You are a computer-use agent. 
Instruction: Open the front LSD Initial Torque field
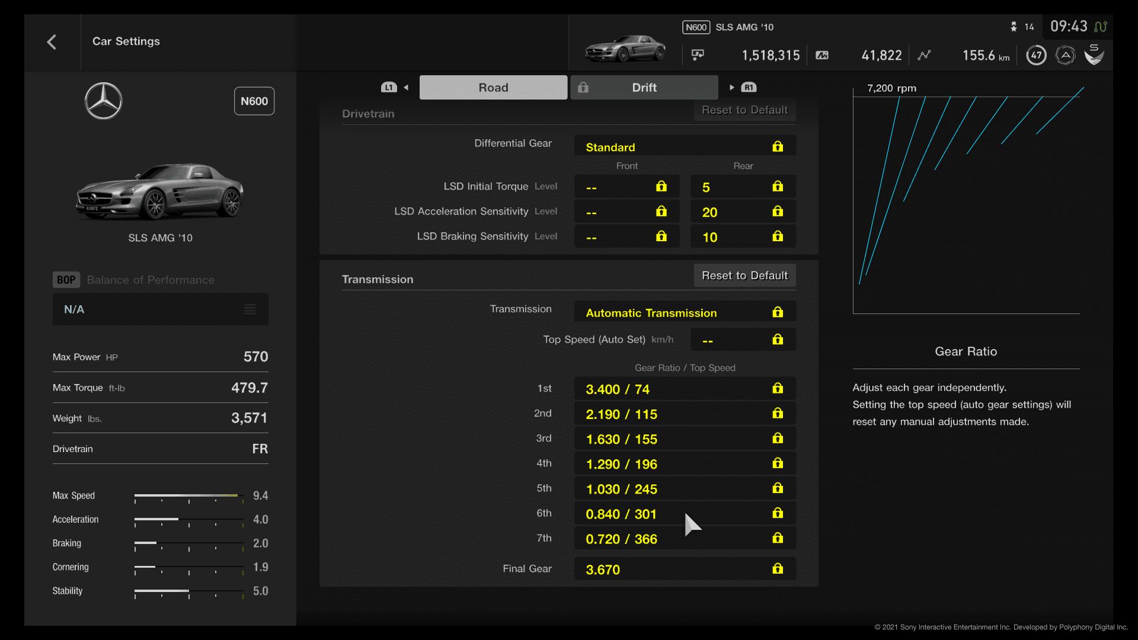(626, 187)
